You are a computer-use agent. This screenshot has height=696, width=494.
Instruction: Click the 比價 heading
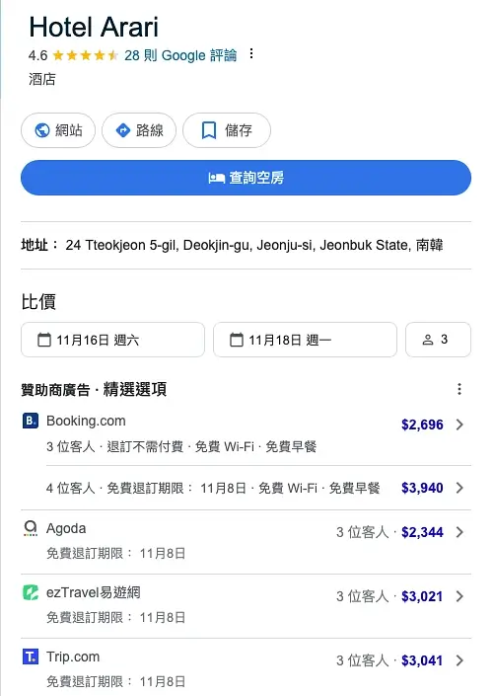pyautogui.click(x=38, y=301)
